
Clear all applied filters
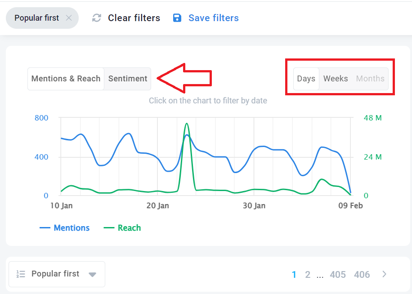134,18
